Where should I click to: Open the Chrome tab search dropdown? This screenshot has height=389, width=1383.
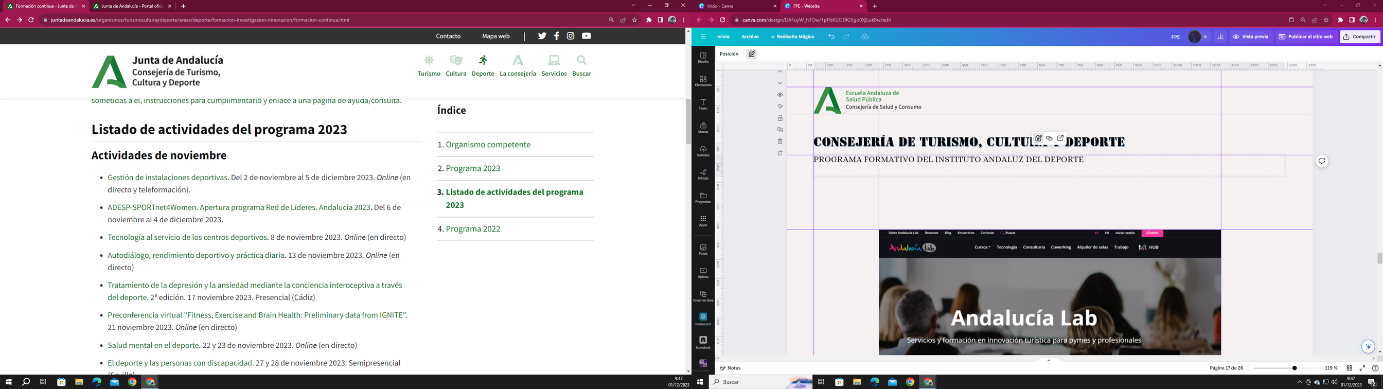633,5
